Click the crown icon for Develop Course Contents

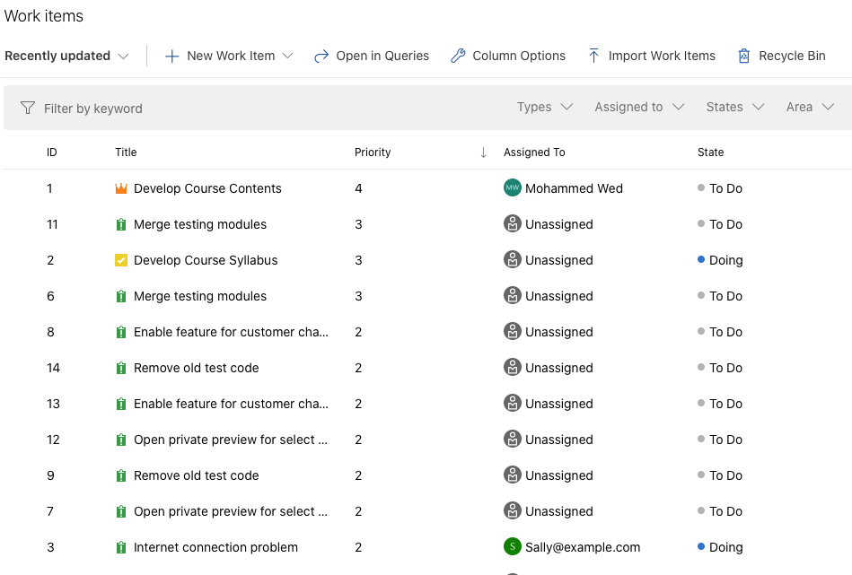click(x=121, y=188)
